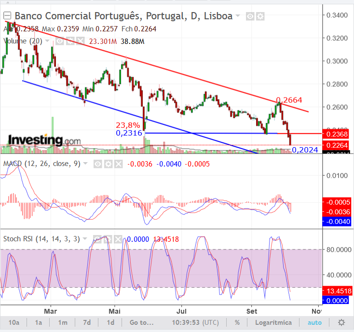
Task: Click red 0.2264 current price label
Action: [336, 145]
